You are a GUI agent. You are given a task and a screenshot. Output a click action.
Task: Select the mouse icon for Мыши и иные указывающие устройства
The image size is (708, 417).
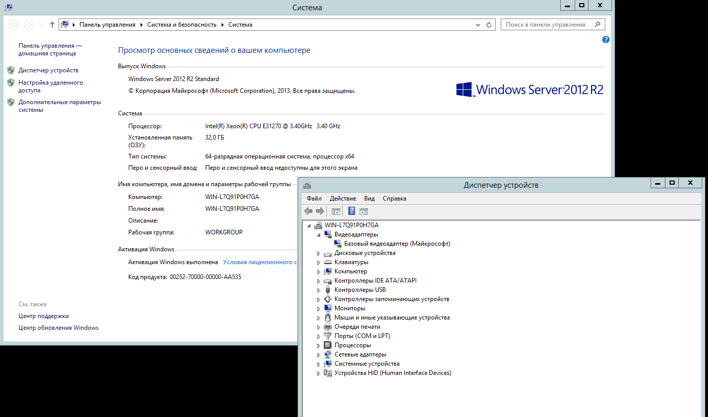(x=328, y=317)
